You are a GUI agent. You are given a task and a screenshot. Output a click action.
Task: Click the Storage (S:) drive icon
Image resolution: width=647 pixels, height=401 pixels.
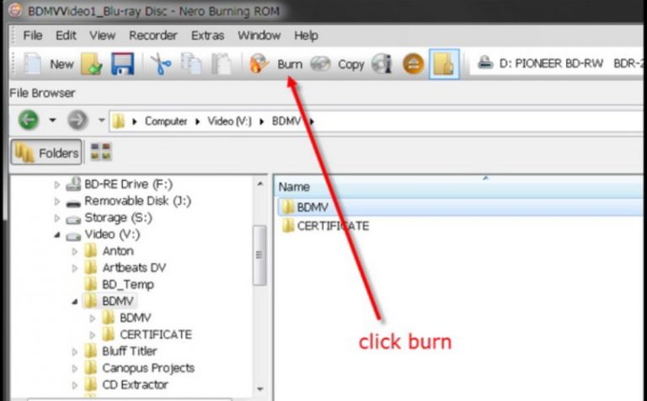point(73,219)
